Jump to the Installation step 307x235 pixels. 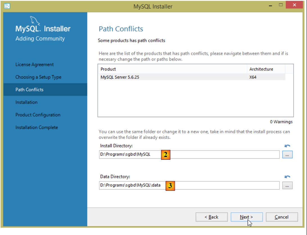26,102
